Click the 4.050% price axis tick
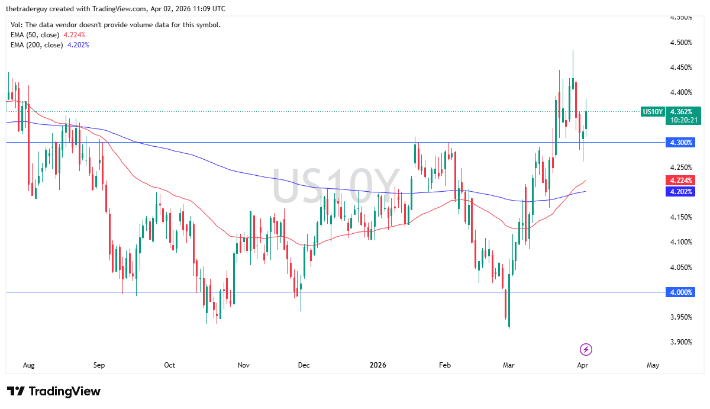 pyautogui.click(x=680, y=268)
